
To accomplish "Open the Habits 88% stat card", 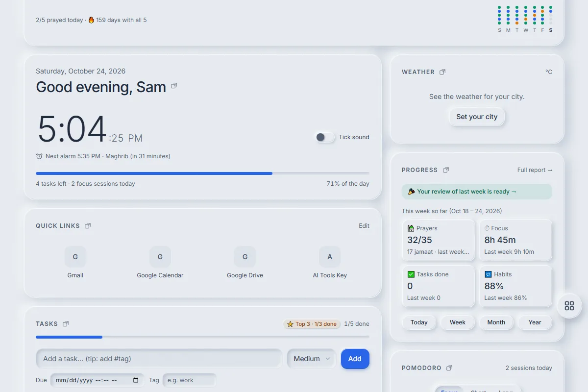I will [515, 286].
